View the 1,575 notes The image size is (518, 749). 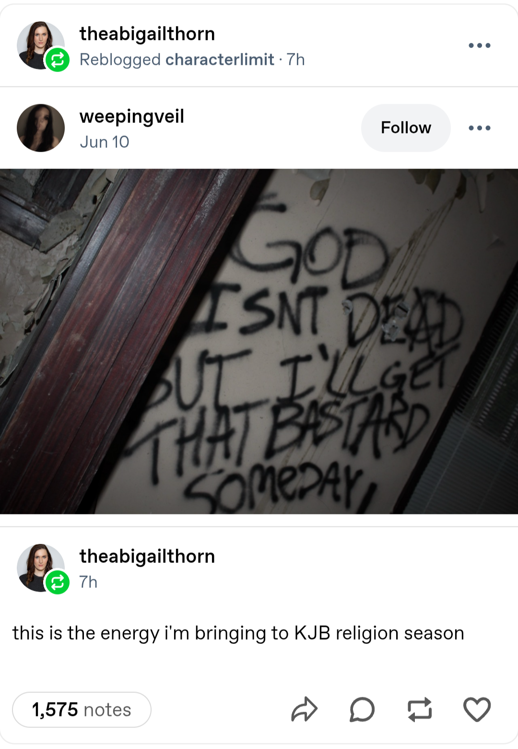[82, 710]
